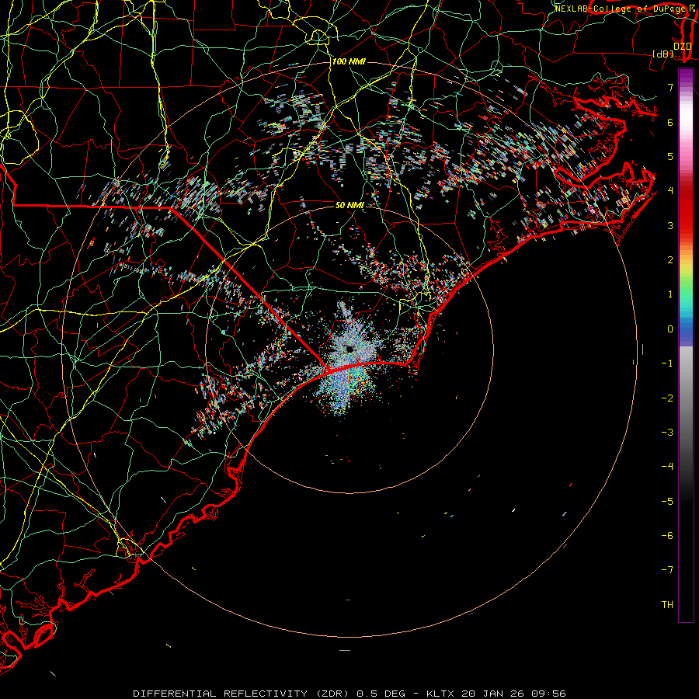
Task: Click the 2 dB tick label
Action: (x=670, y=260)
